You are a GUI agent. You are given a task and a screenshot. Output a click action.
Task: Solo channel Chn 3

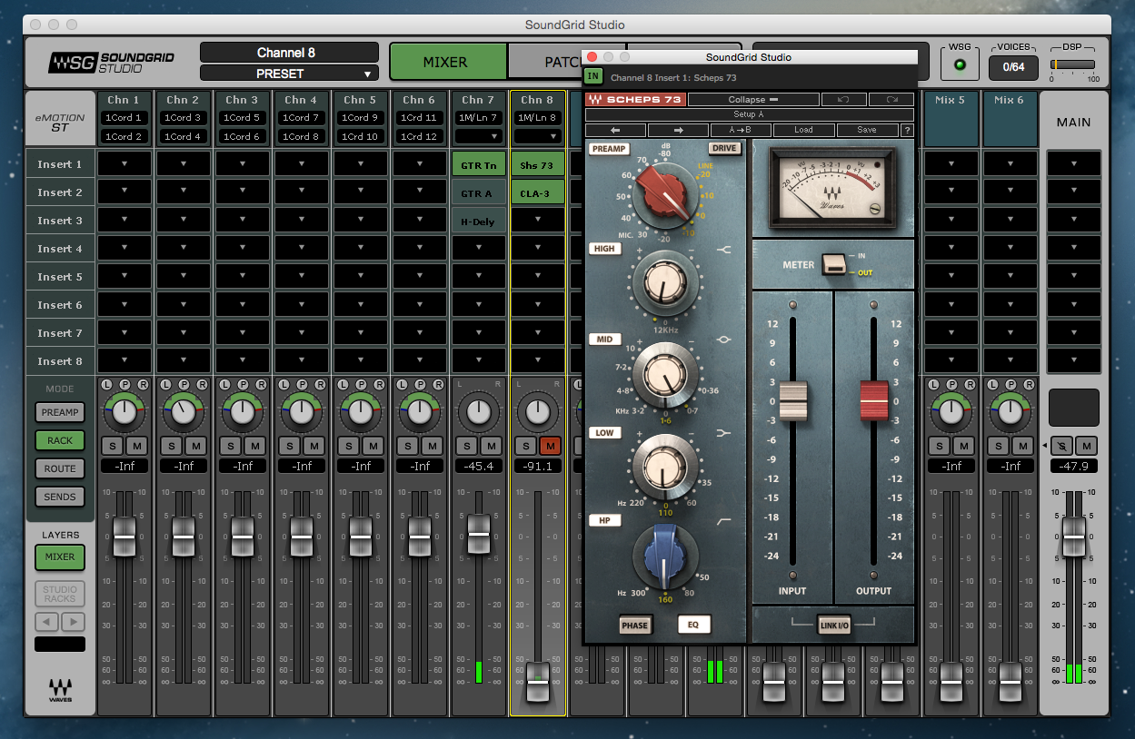click(231, 446)
